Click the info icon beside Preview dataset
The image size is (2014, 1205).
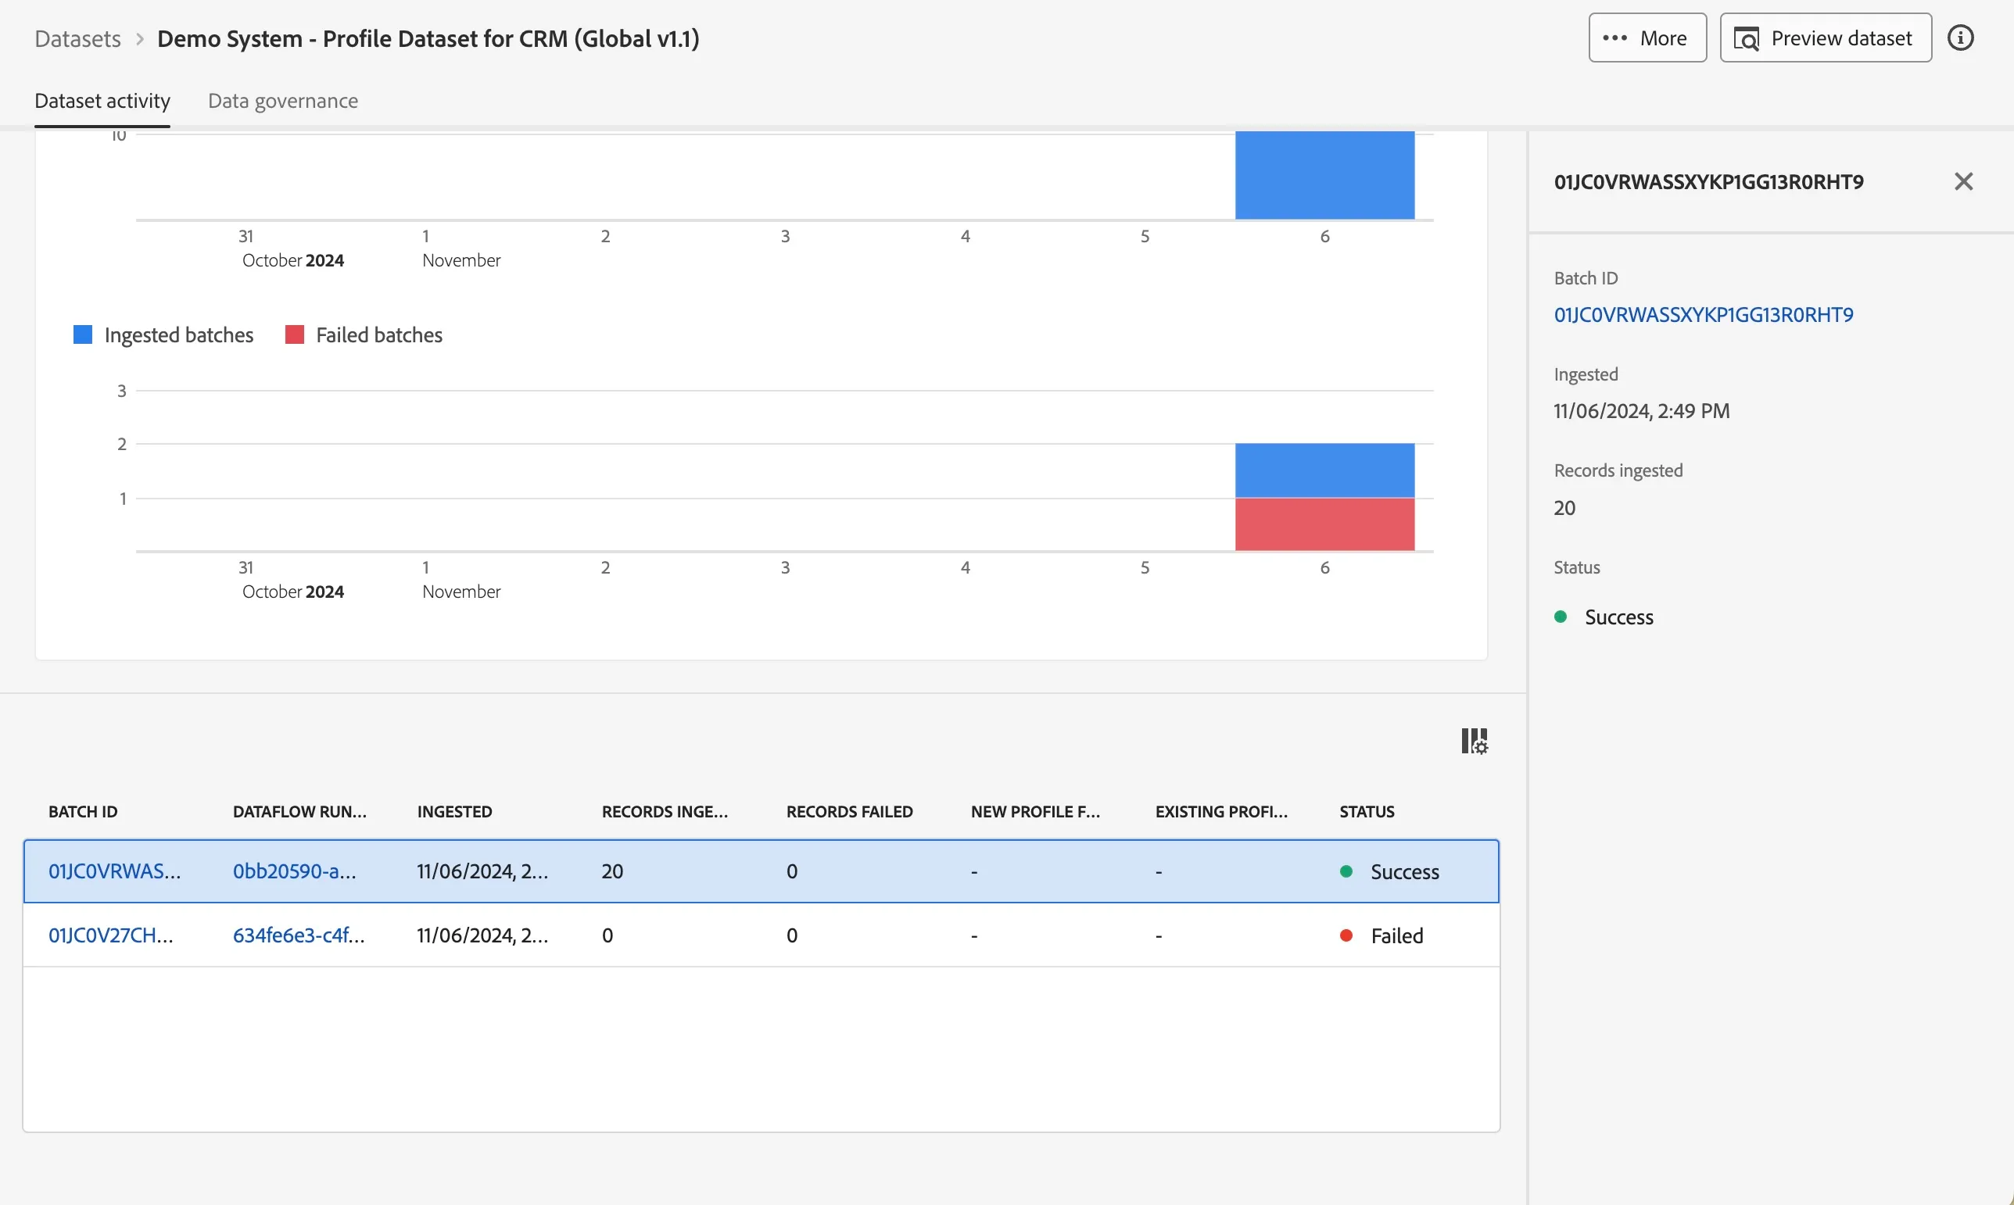tap(1960, 38)
